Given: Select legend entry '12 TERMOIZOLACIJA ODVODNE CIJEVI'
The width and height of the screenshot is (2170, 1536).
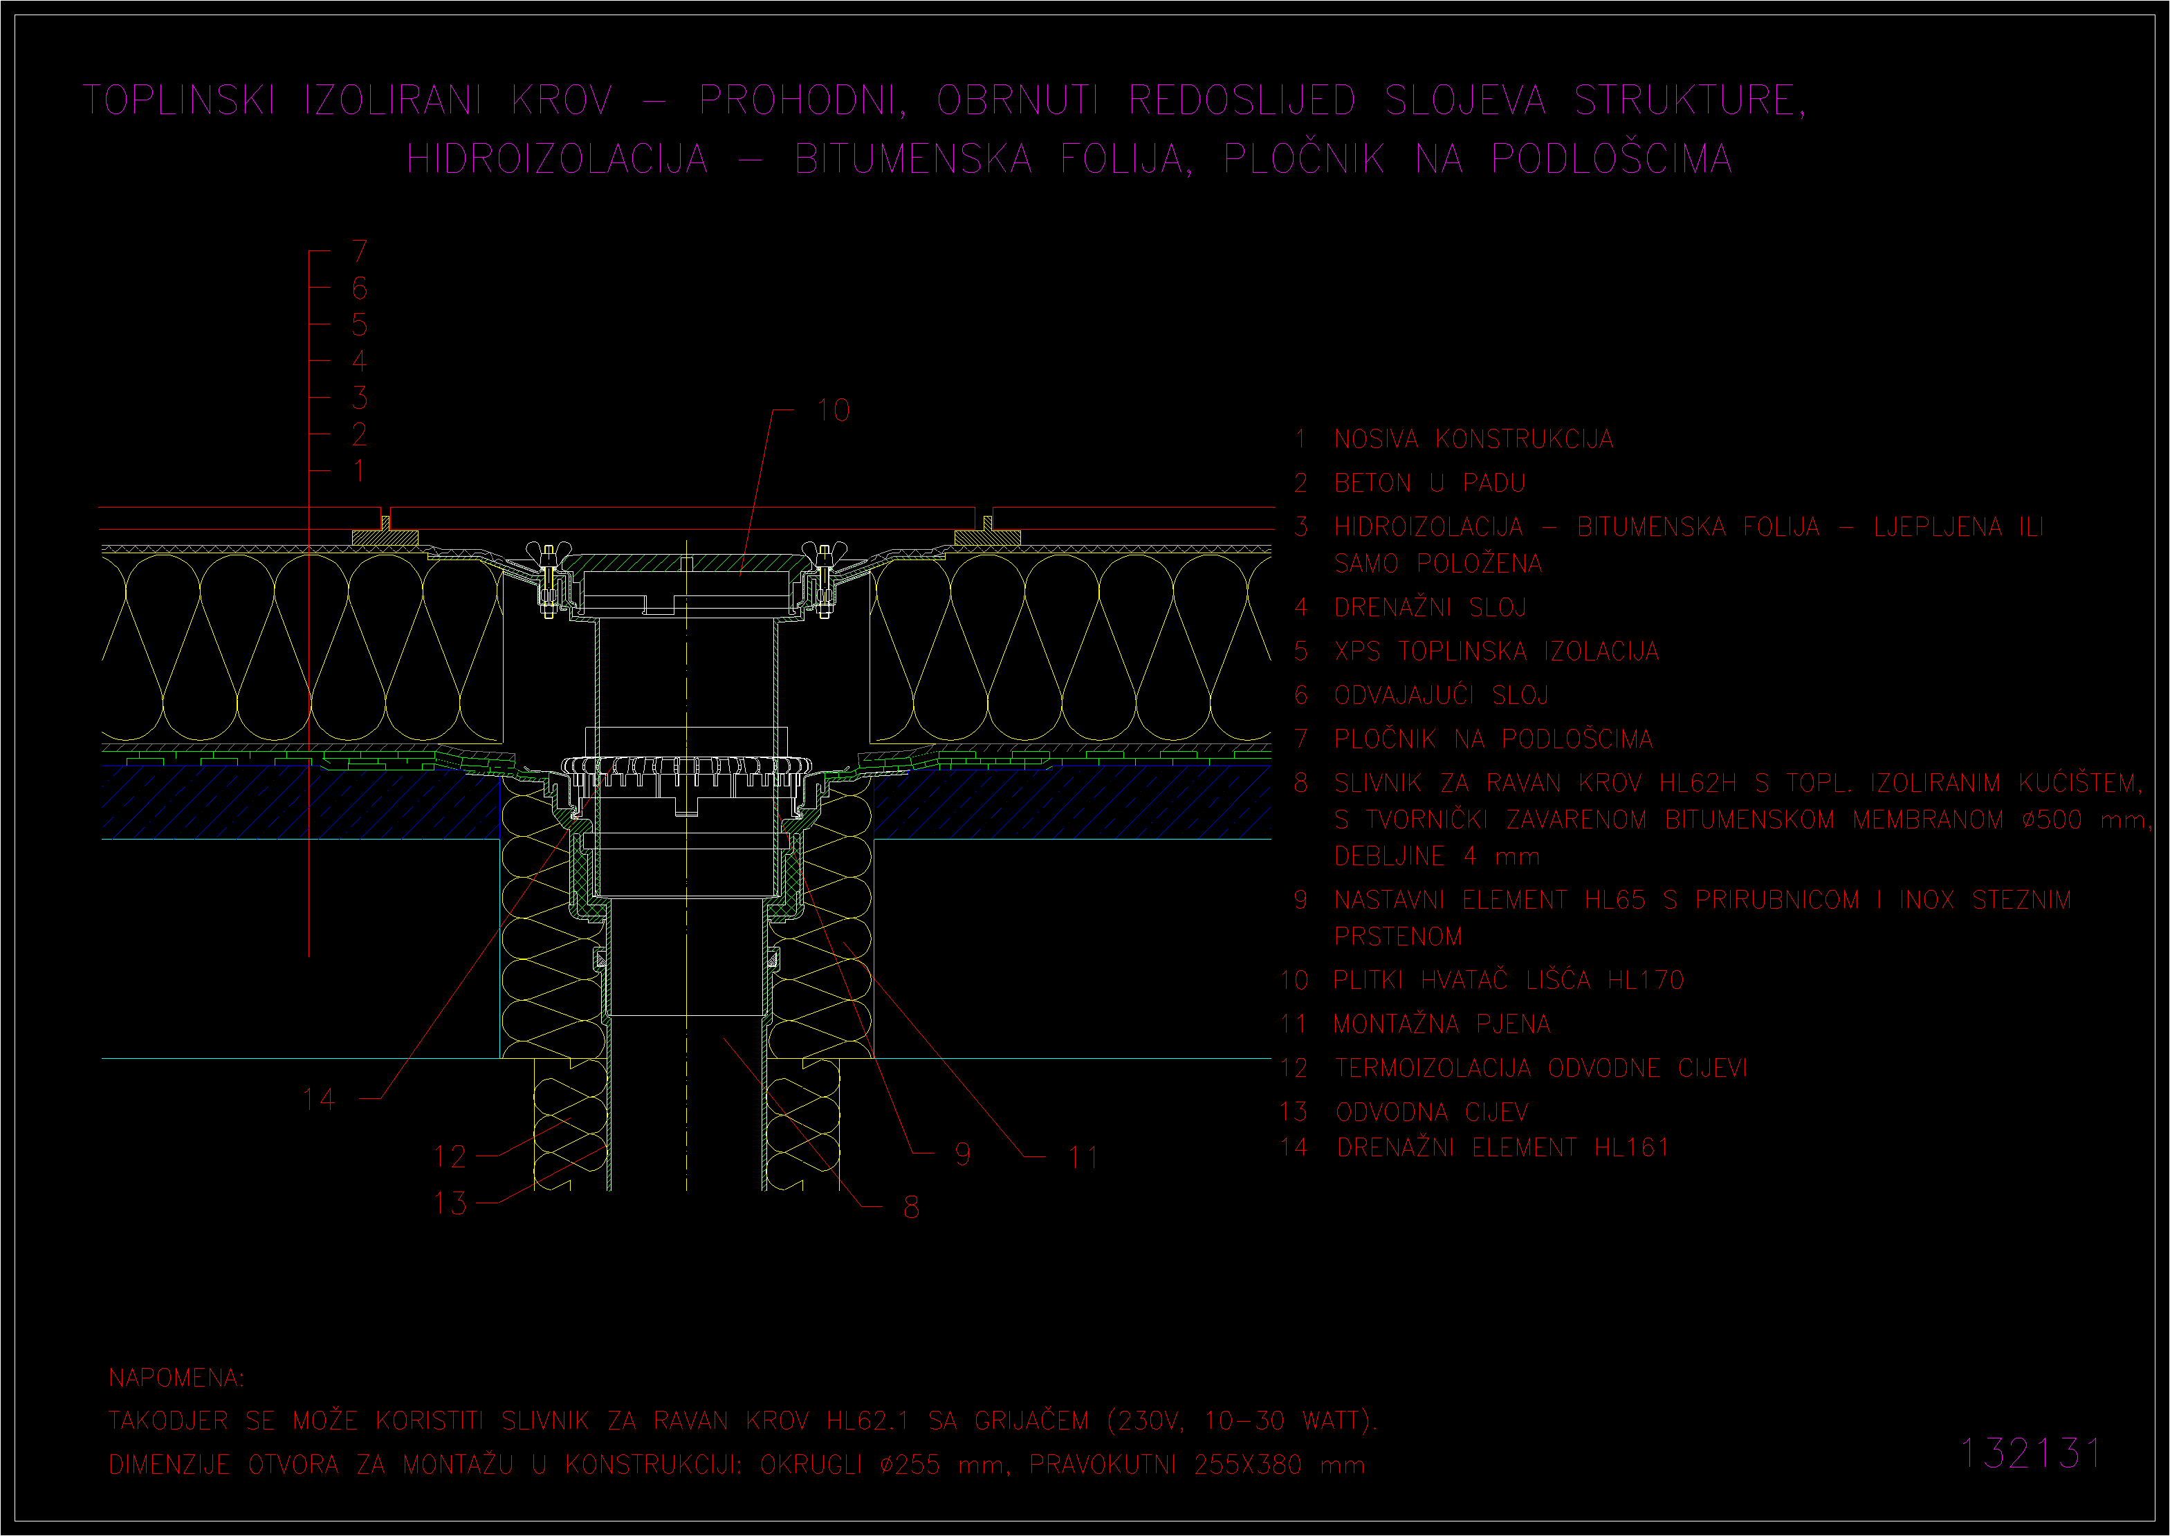Looking at the screenshot, I should pos(1514,1068).
